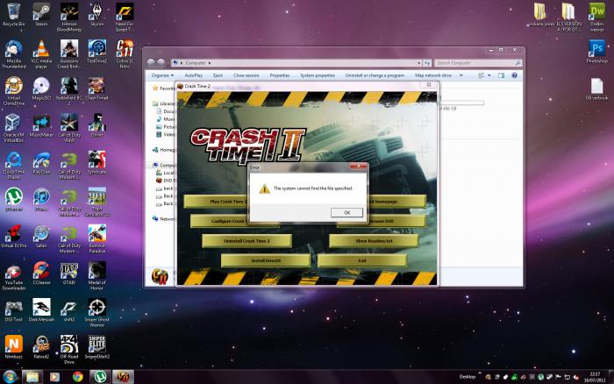614x384 pixels.
Task: Open the Off-Road Drive desktop shortcut
Action: [x=69, y=350]
